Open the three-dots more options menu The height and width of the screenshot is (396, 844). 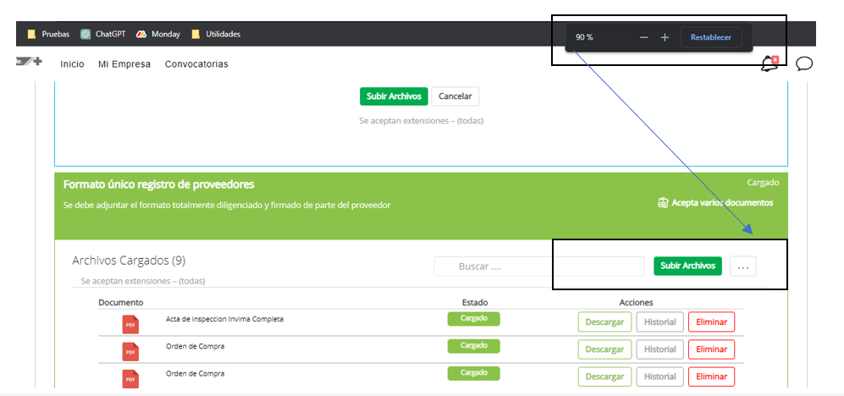point(742,267)
